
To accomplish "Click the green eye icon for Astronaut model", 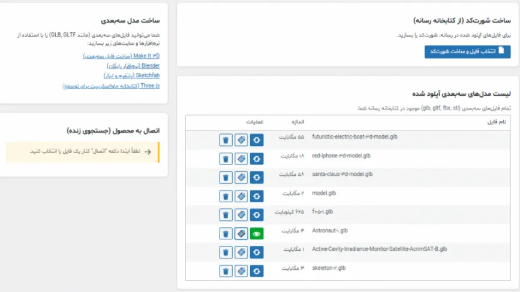I will pos(256,234).
